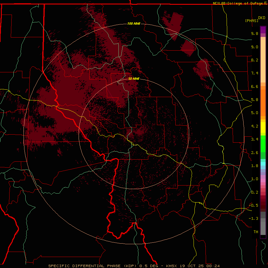Click the DKD legend title
This screenshot has width=268, height=268.
pos(262,18)
